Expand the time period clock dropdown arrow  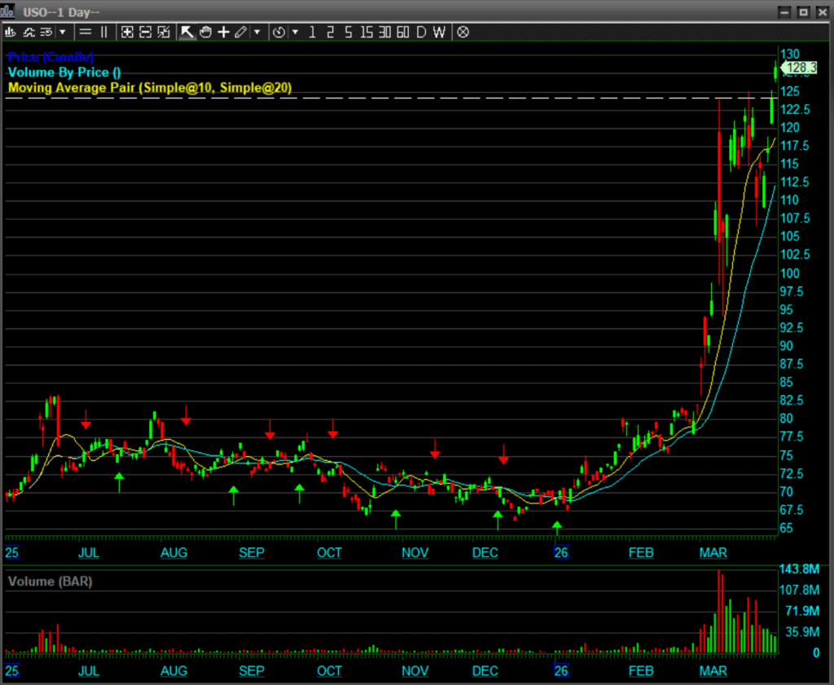(295, 32)
